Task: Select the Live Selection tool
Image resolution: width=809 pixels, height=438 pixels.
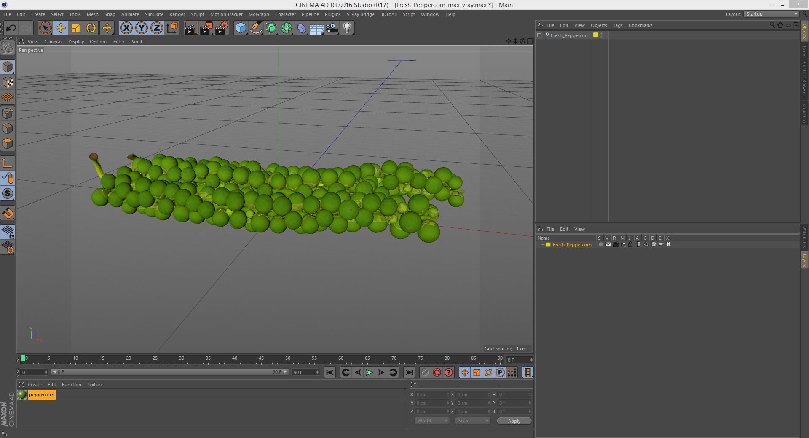Action: (x=45, y=28)
